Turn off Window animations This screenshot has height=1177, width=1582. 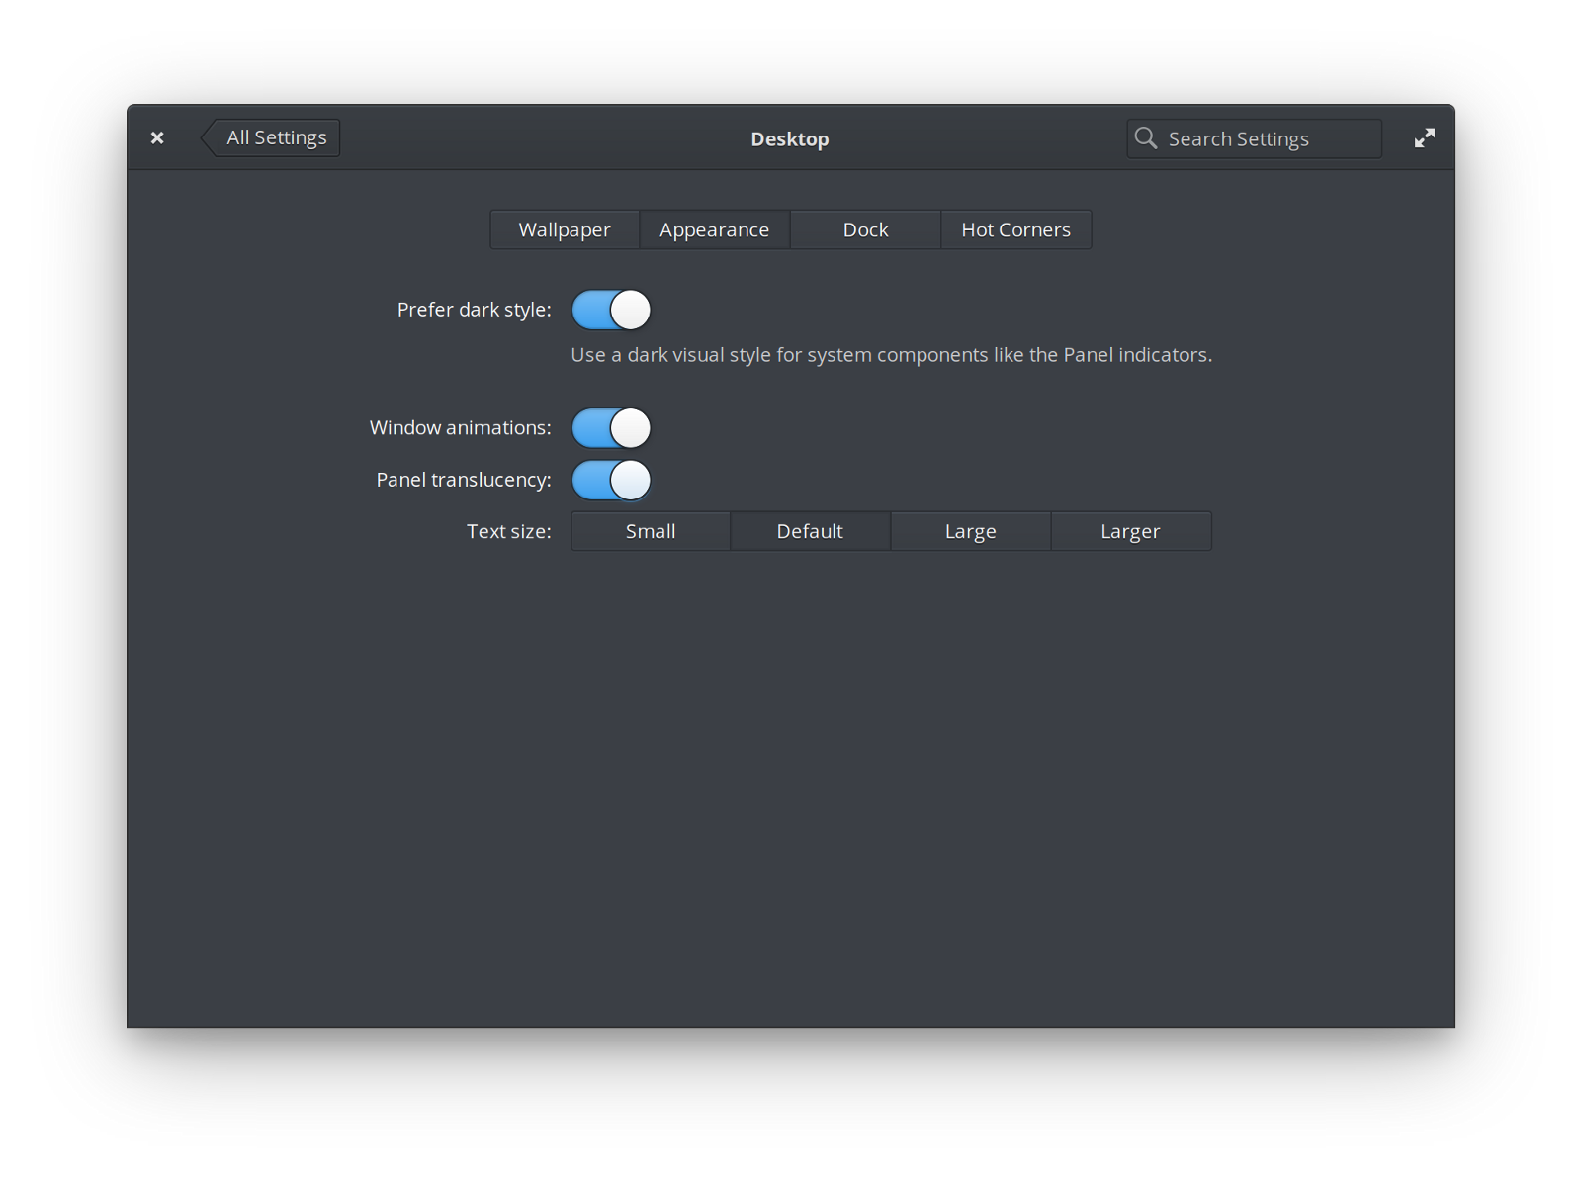[610, 427]
